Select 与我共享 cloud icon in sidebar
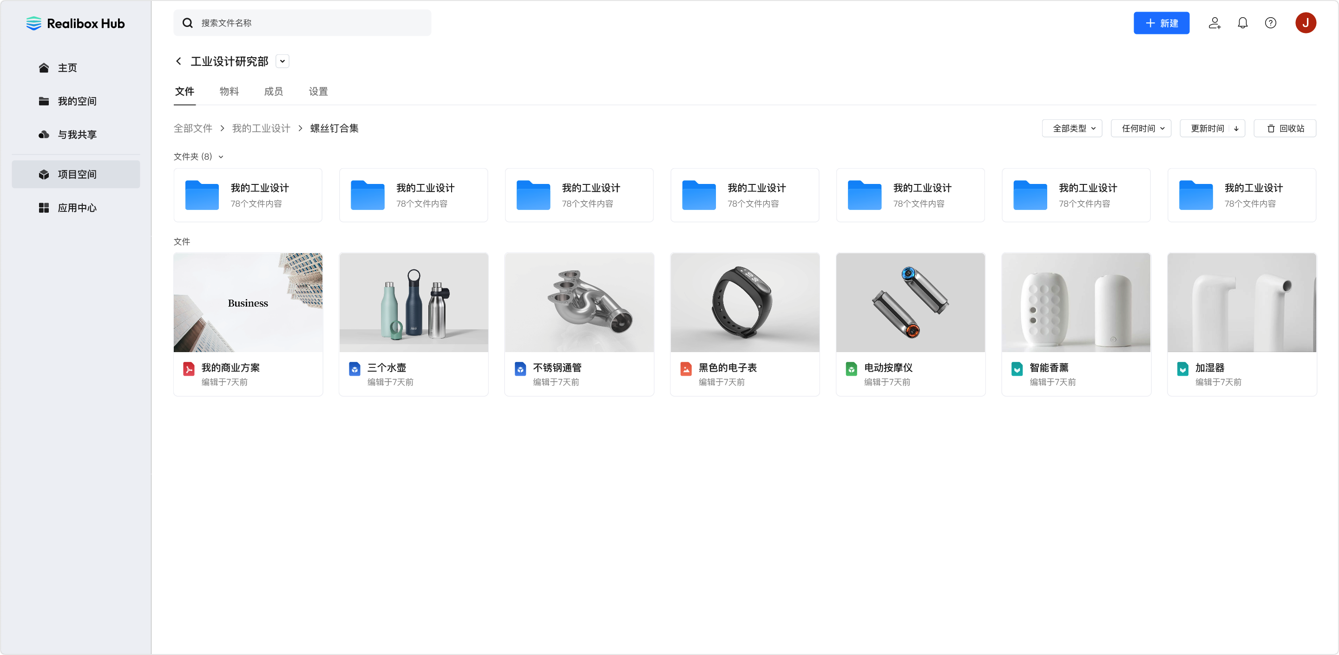Viewport: 1339px width, 655px height. click(x=44, y=135)
